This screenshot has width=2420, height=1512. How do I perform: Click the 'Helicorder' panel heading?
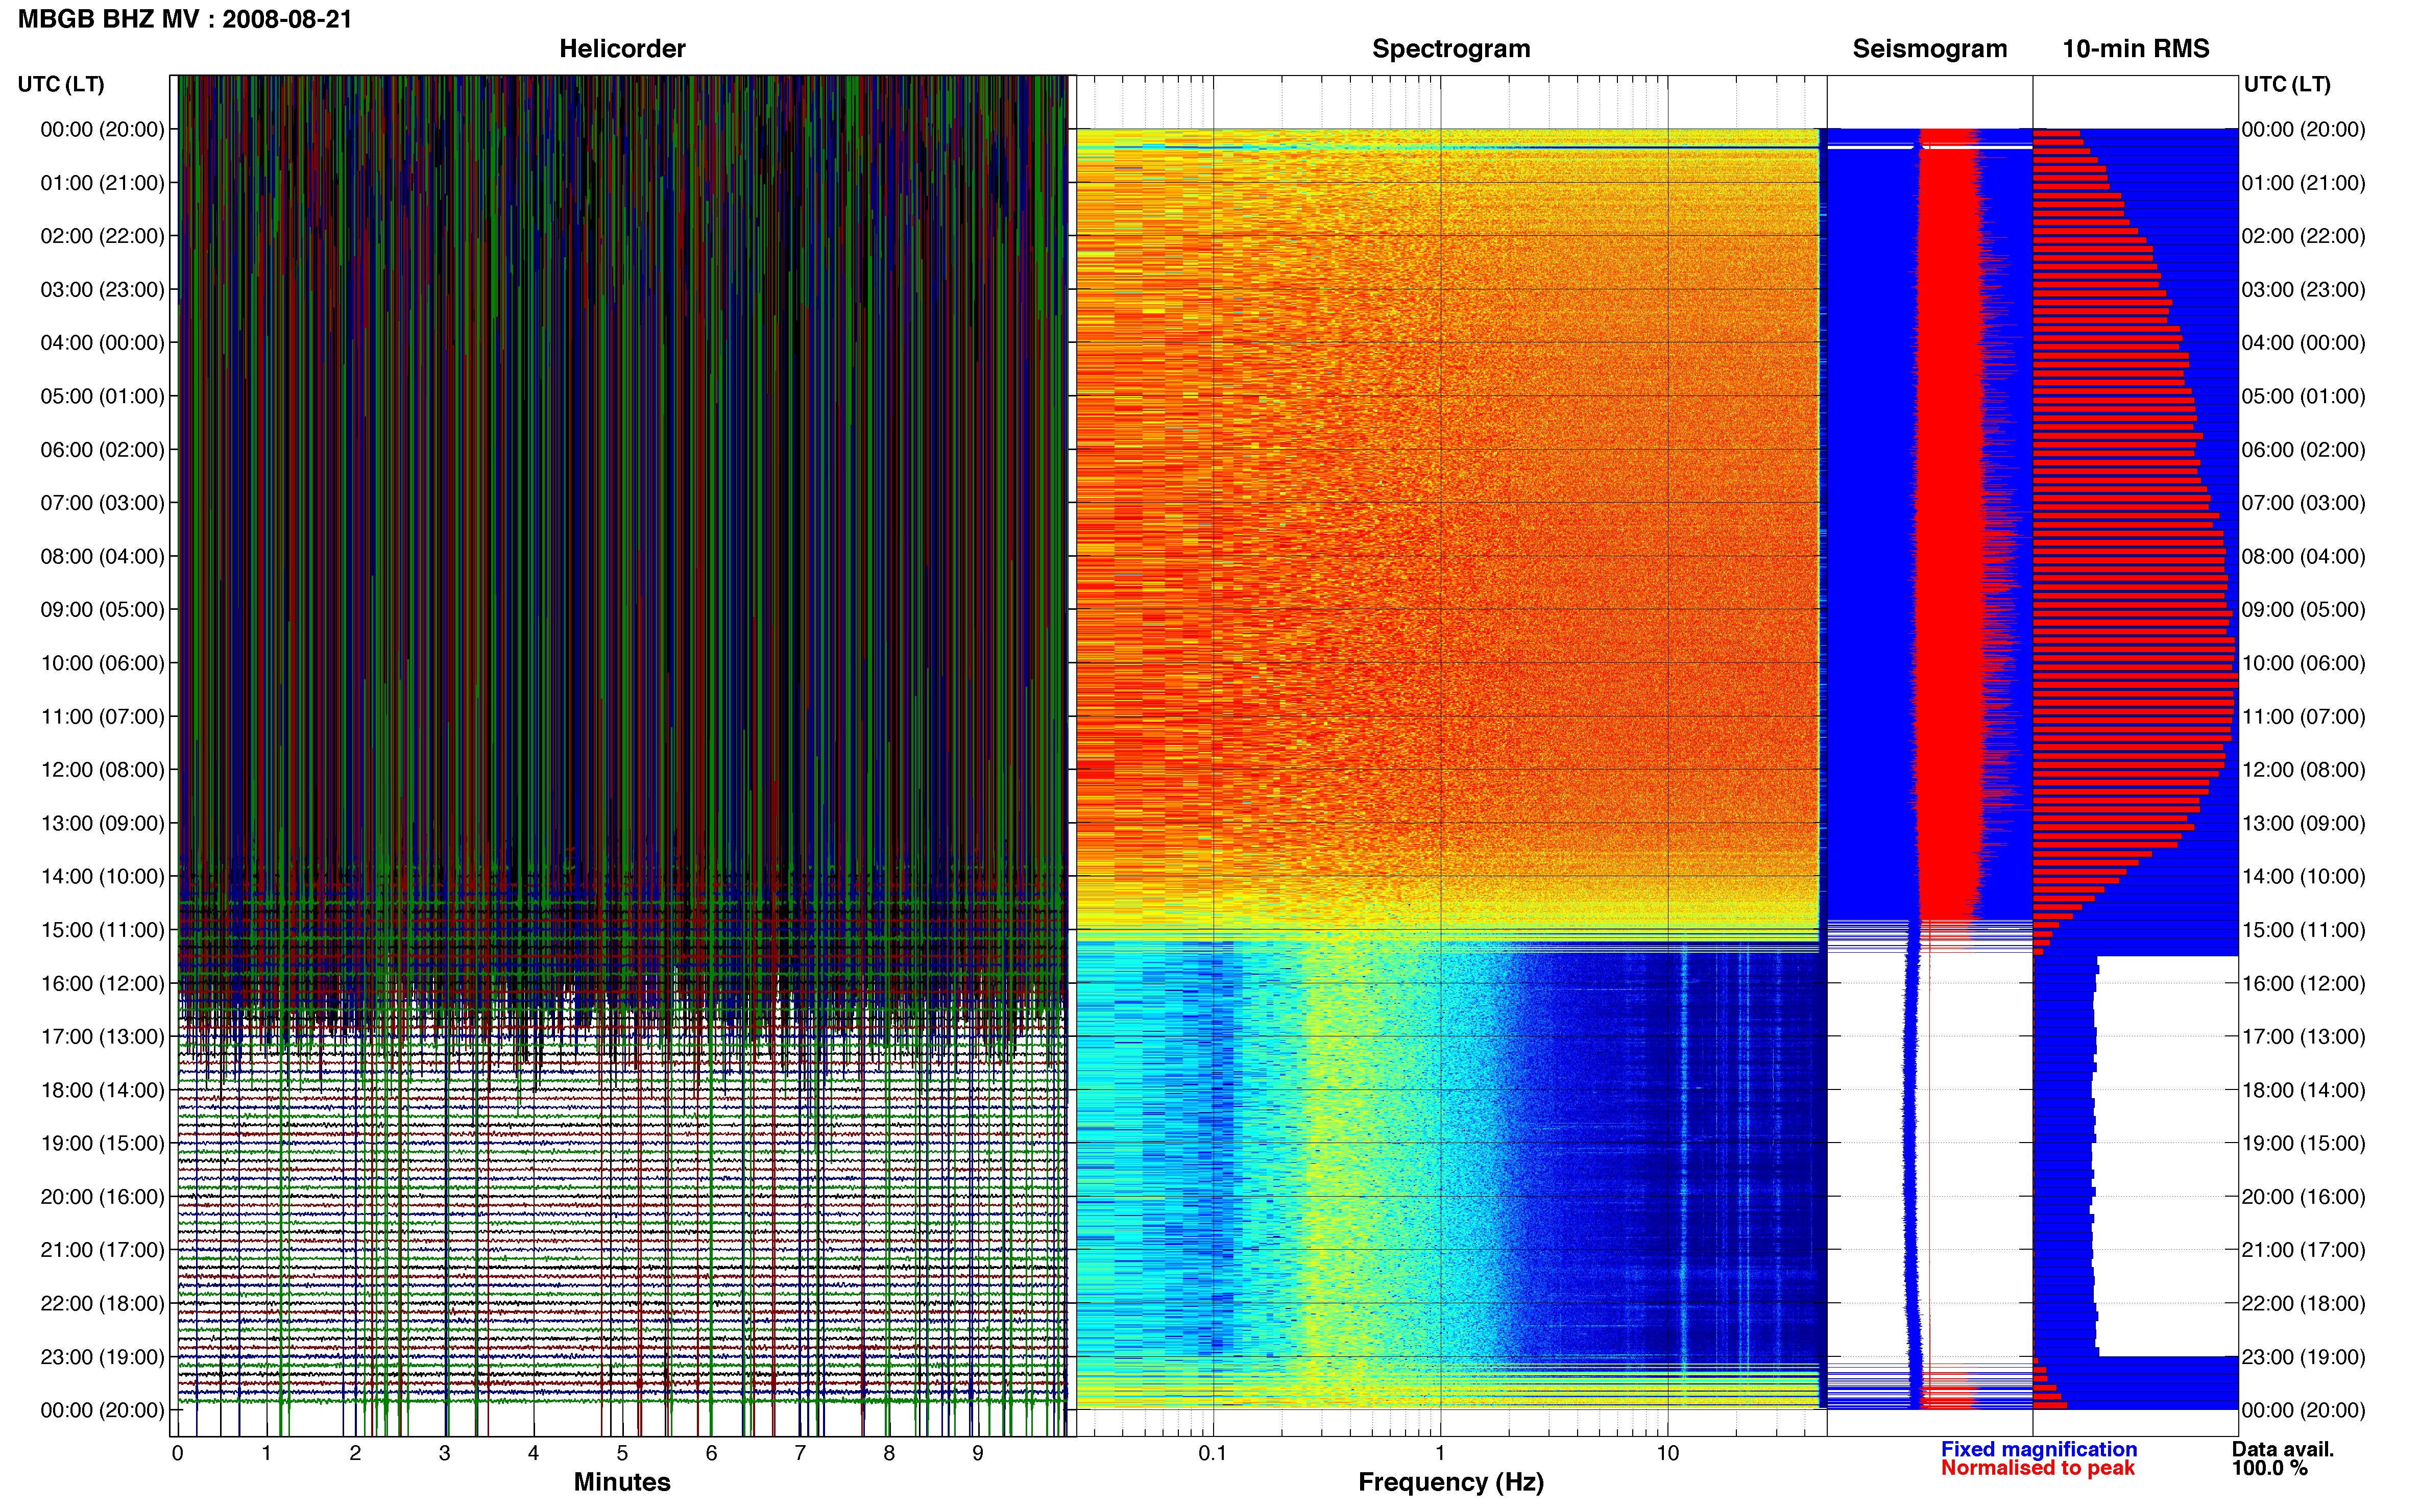[621, 49]
